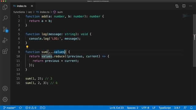Click the functions breadcrumb
The width and height of the screenshot is (196, 110).
click(19, 12)
